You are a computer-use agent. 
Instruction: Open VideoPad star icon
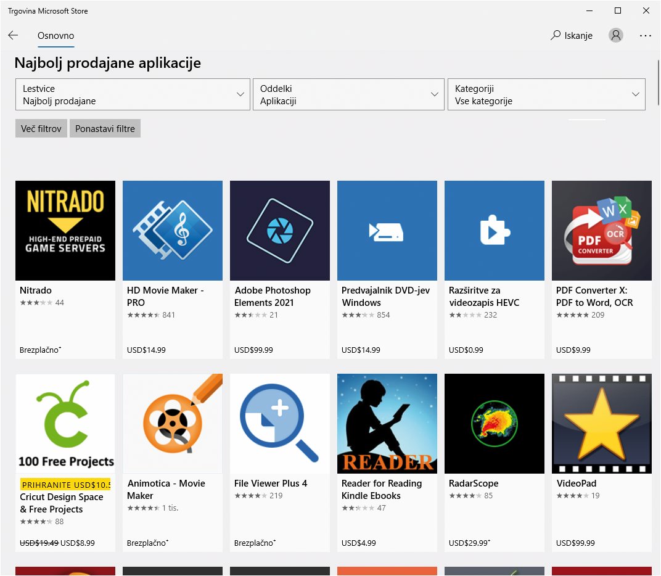coord(602,423)
